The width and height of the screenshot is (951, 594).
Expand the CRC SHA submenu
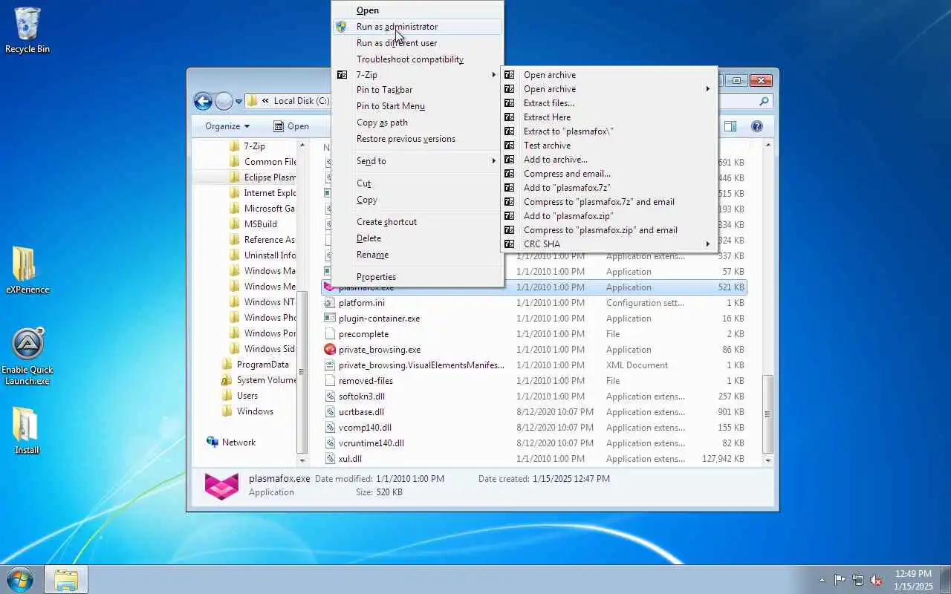click(609, 244)
